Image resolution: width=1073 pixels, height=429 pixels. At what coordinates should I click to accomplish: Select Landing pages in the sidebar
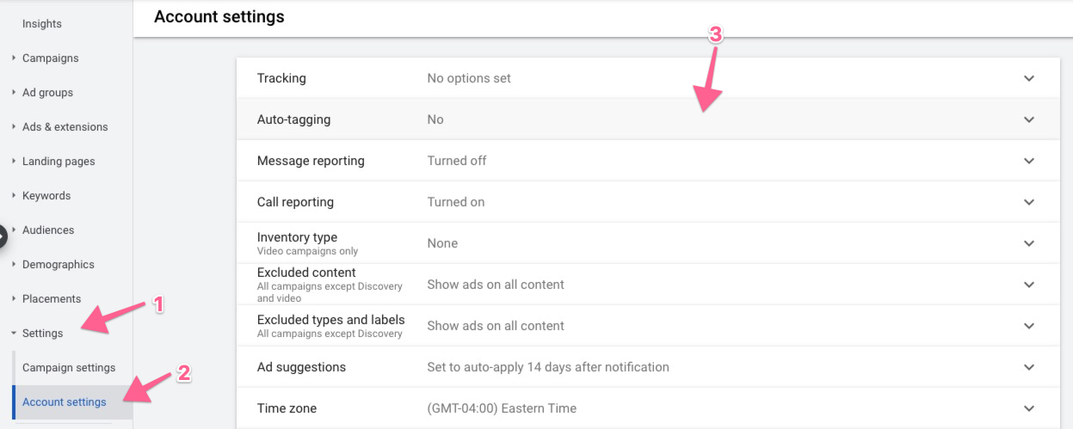click(x=59, y=162)
